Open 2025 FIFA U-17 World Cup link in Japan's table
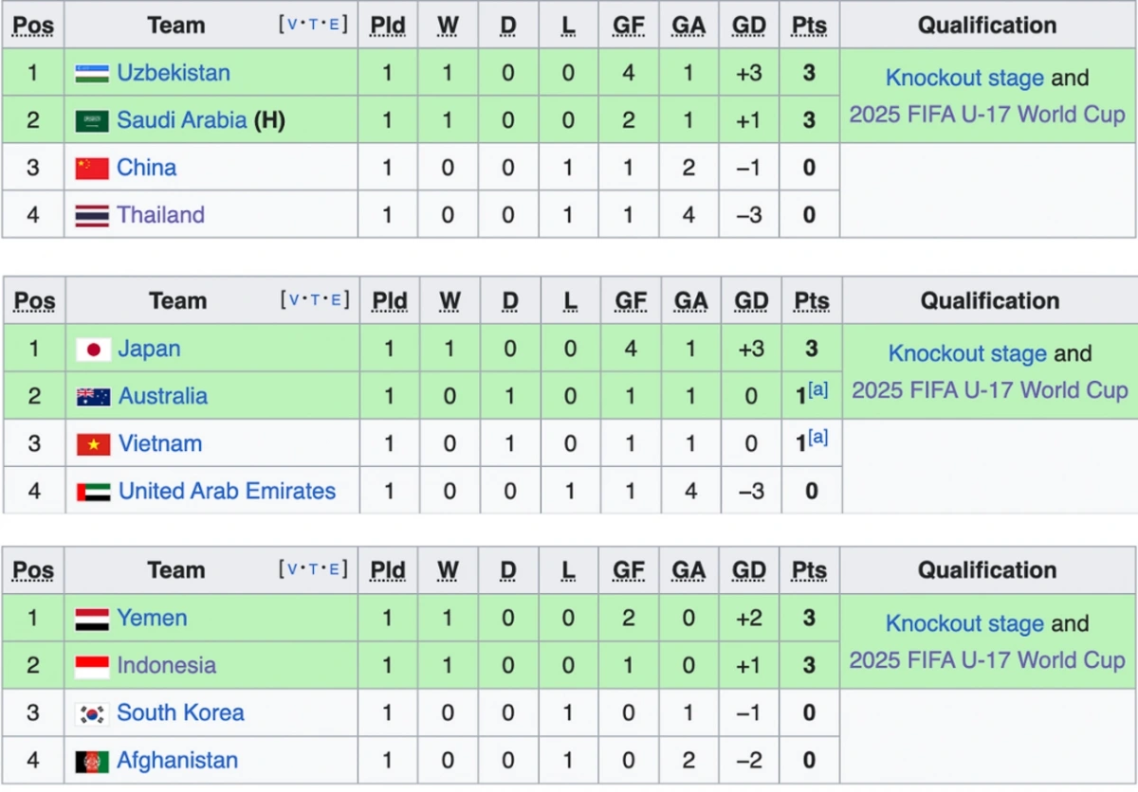 coord(990,390)
